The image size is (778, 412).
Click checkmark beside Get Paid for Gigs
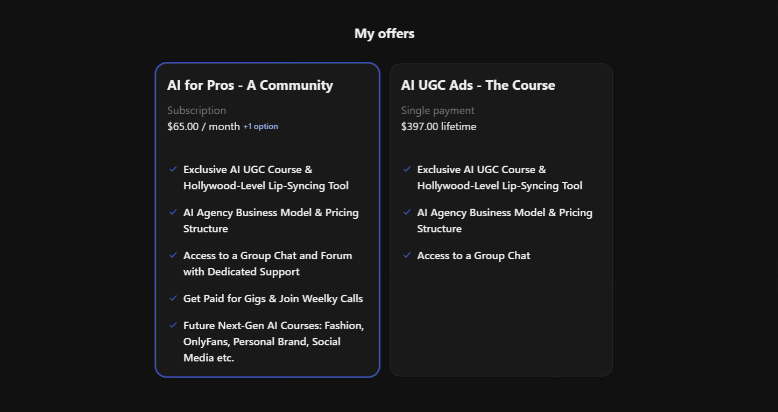click(173, 298)
